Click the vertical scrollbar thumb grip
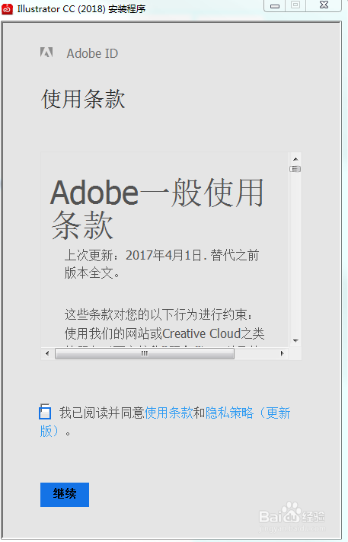348x542 pixels. point(295,169)
